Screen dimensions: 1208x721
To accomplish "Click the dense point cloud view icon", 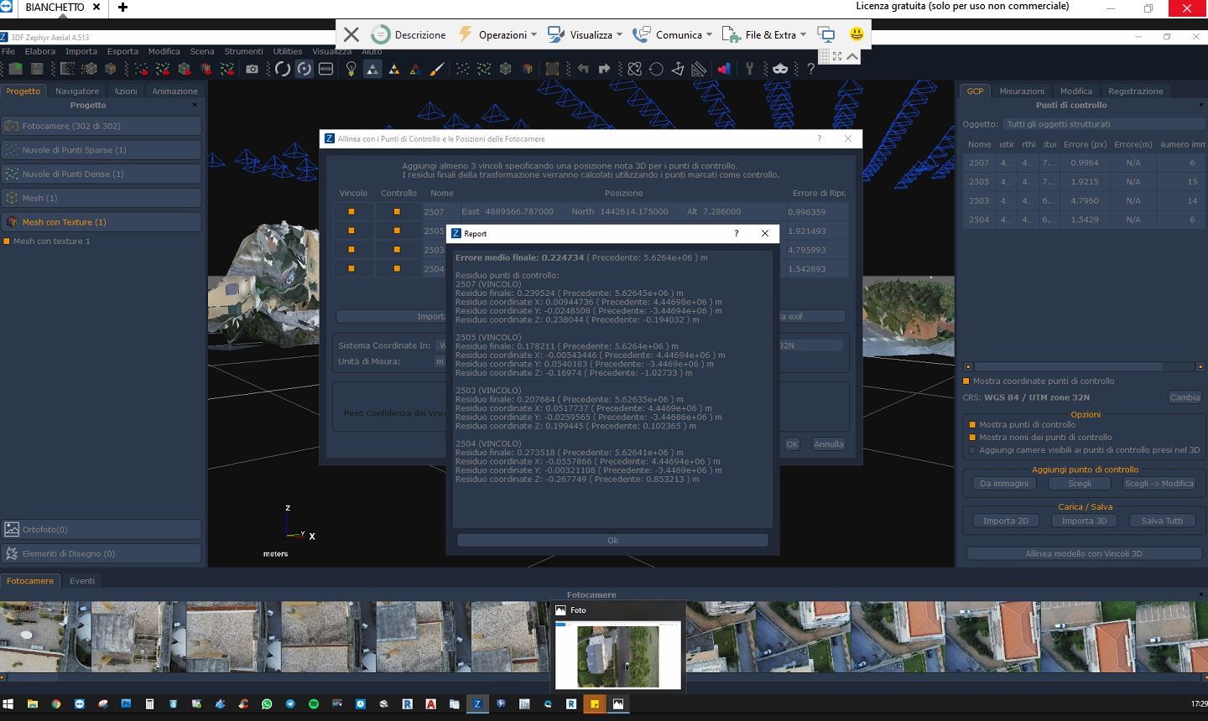I will click(484, 69).
